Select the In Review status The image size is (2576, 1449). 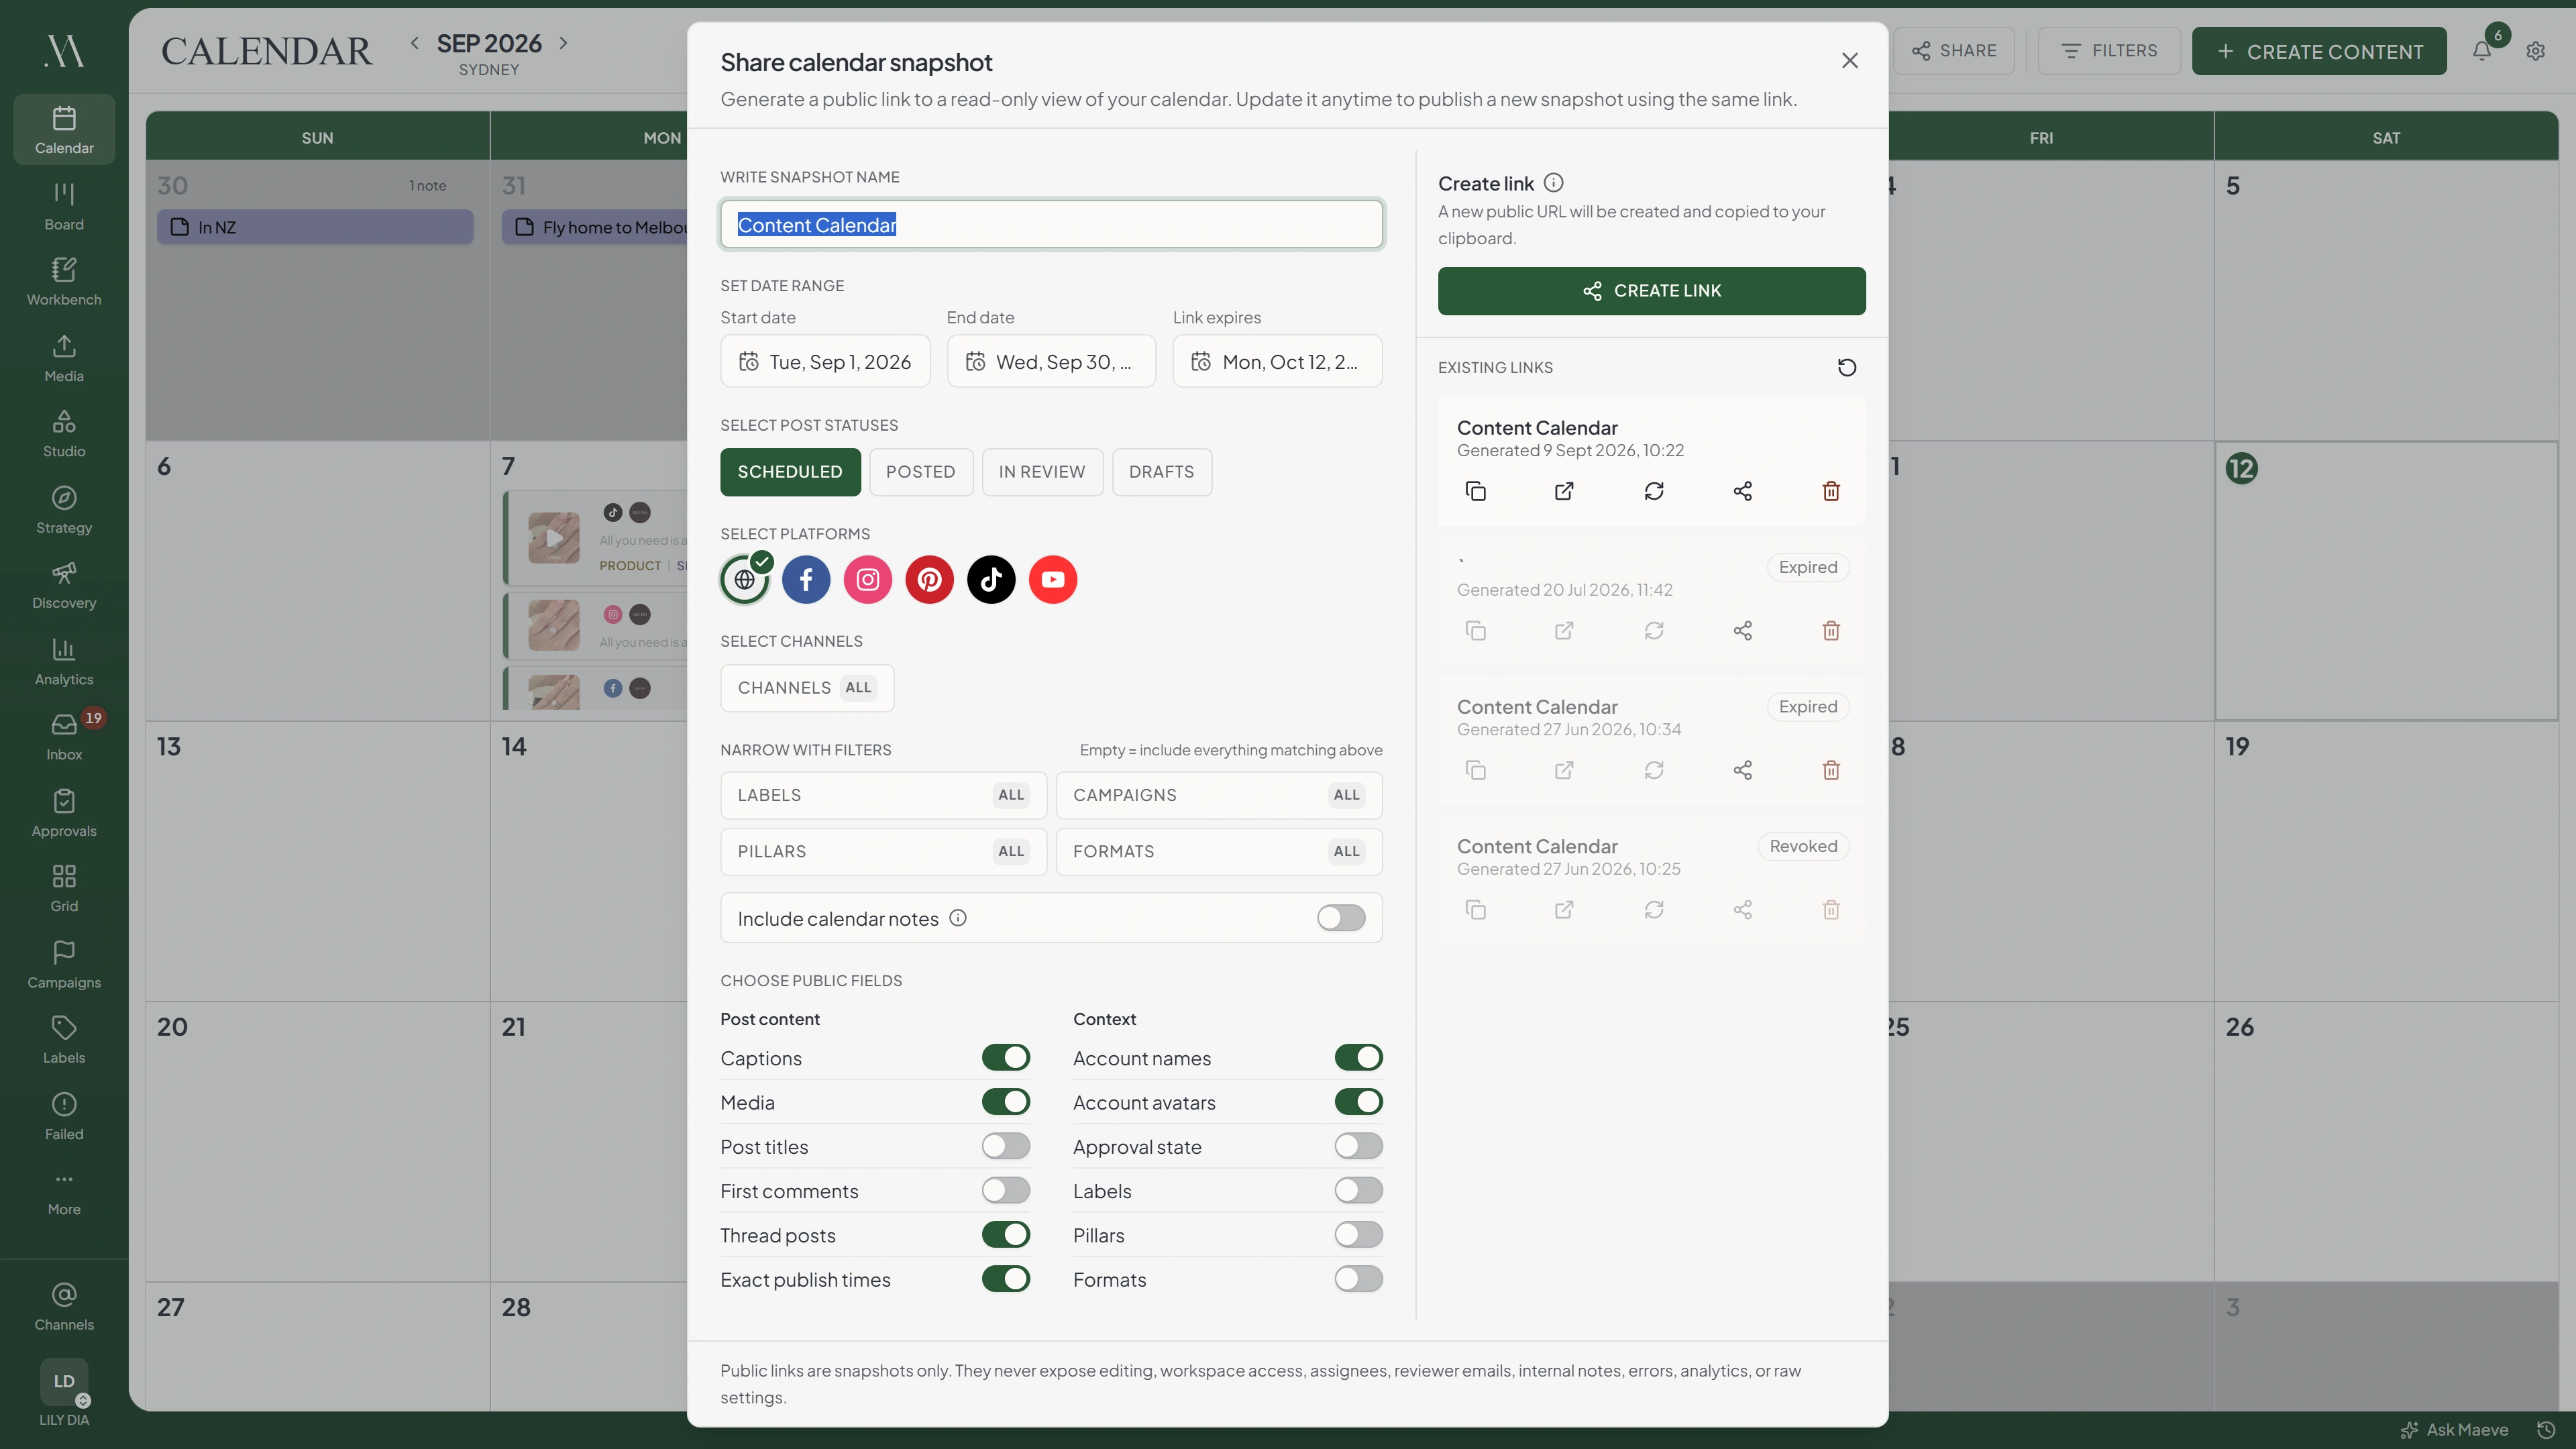click(x=1042, y=472)
